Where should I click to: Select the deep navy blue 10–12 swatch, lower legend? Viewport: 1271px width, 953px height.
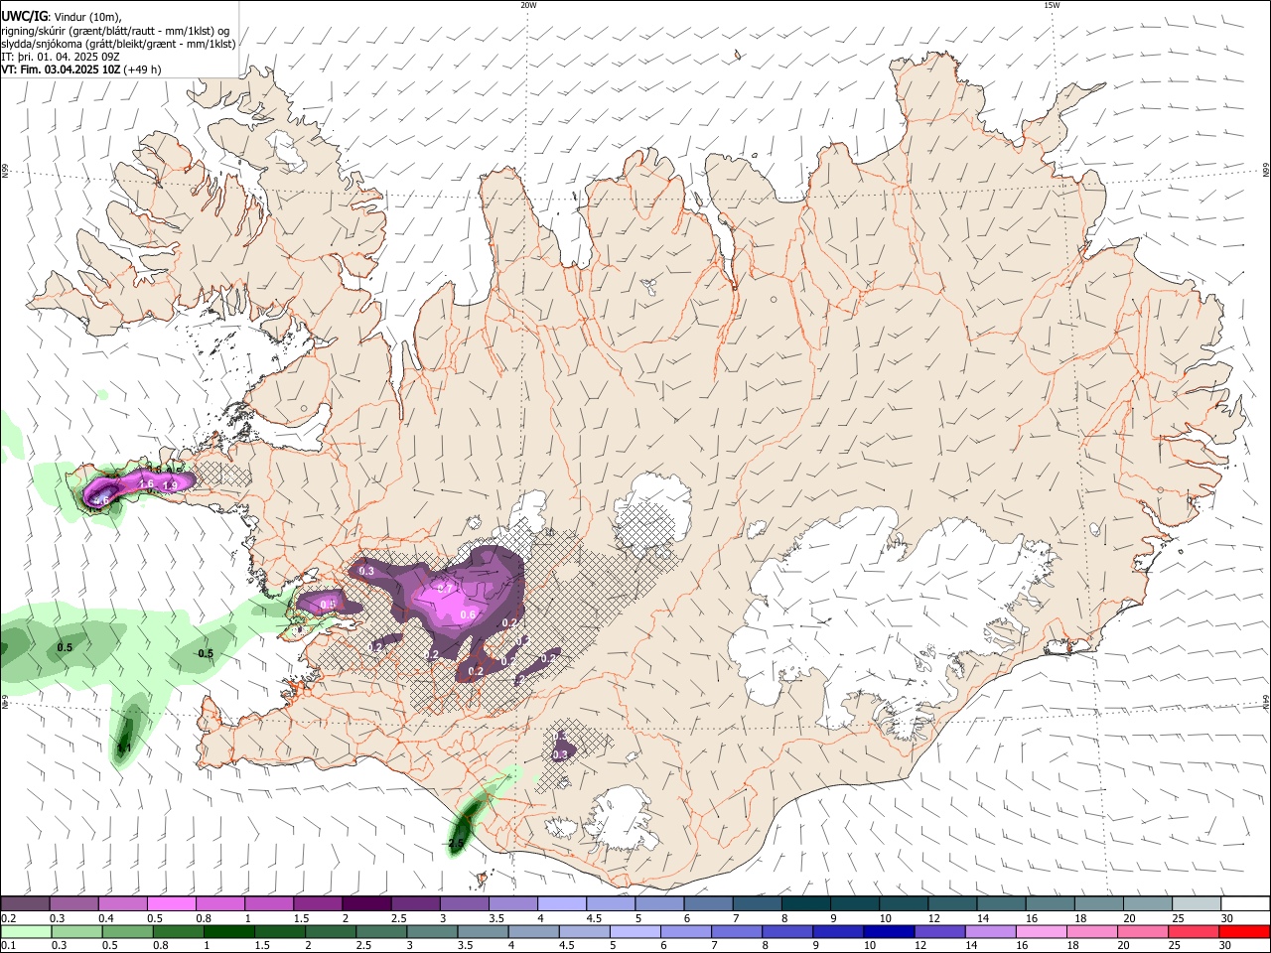click(x=890, y=932)
